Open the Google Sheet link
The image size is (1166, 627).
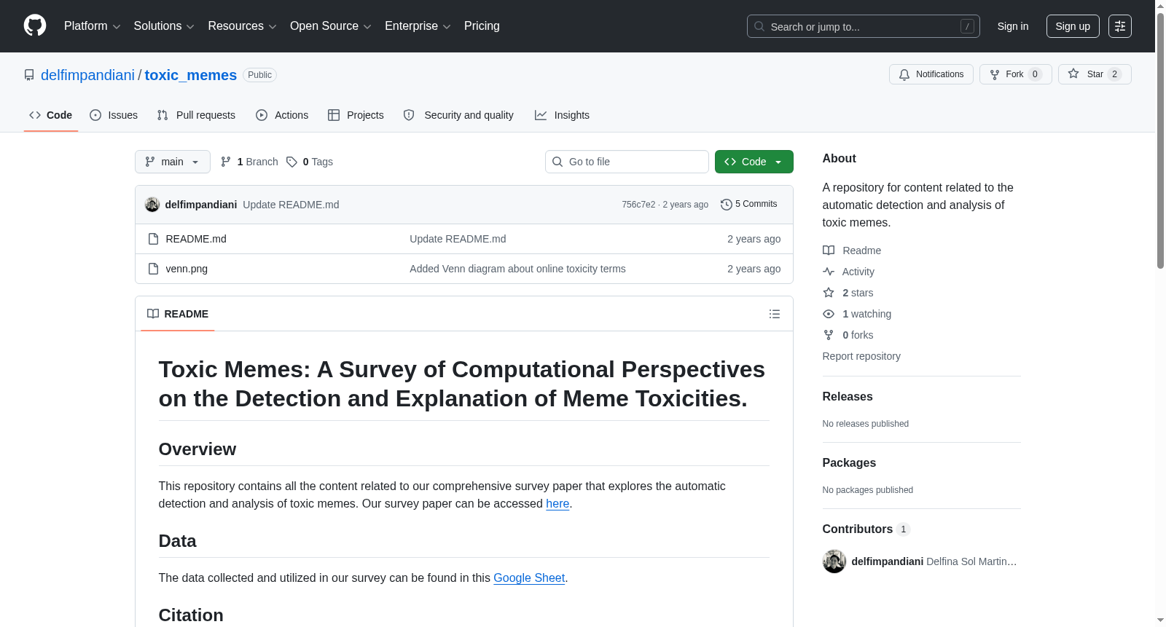click(x=529, y=578)
